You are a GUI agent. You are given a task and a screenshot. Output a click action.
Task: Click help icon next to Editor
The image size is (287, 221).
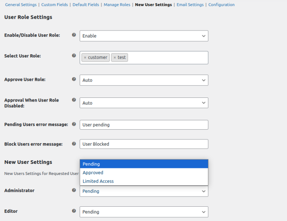(74, 211)
